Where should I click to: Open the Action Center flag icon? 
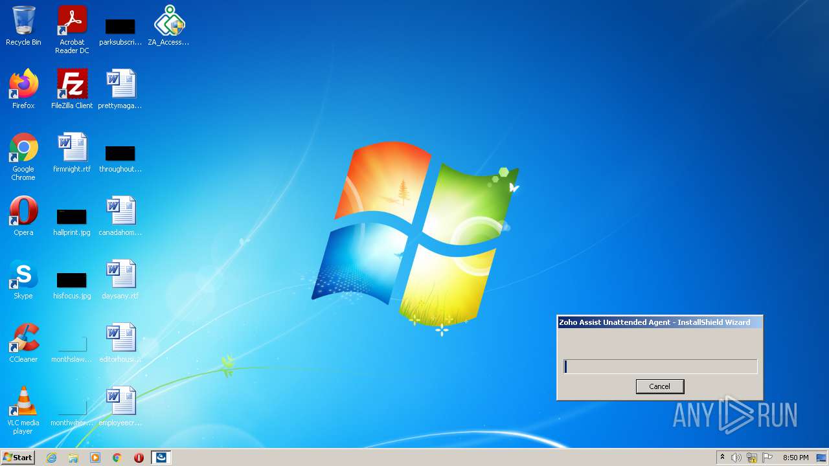767,458
